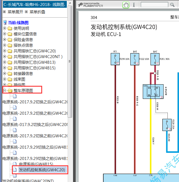Screen dimensions: 179x182
Task: Select 共用搭铁汇总(GW4B13) tree label
Action: pyautogui.click(x=35, y=62)
